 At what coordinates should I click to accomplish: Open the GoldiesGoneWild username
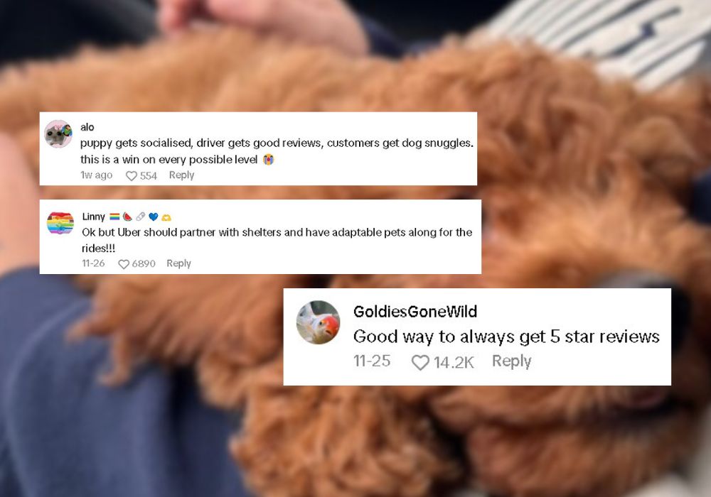pyautogui.click(x=415, y=312)
